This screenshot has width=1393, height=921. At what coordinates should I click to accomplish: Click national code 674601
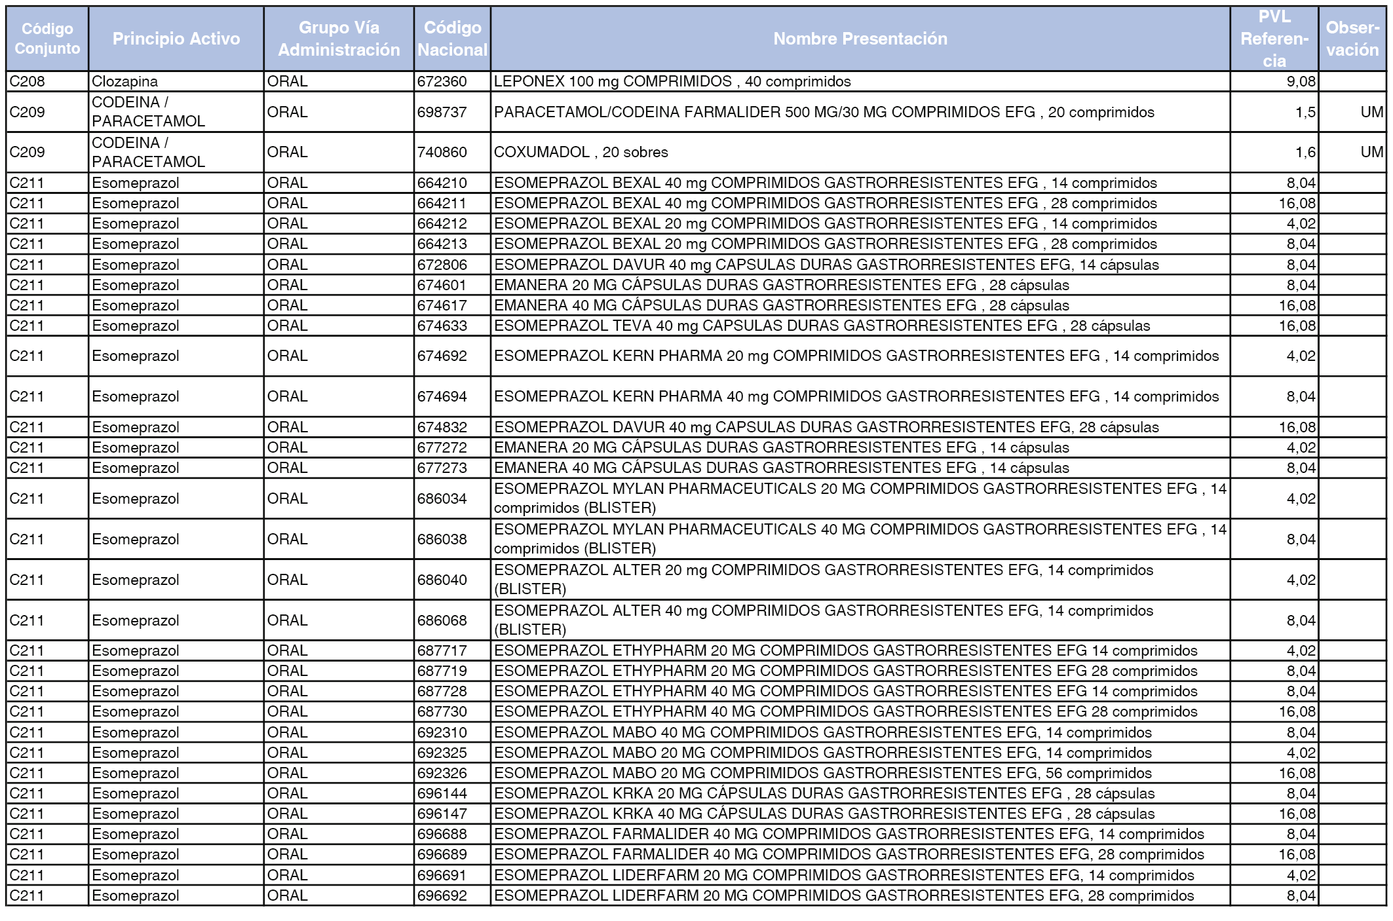pos(452,285)
